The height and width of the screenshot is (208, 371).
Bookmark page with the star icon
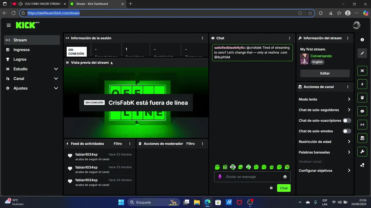[x=310, y=13]
